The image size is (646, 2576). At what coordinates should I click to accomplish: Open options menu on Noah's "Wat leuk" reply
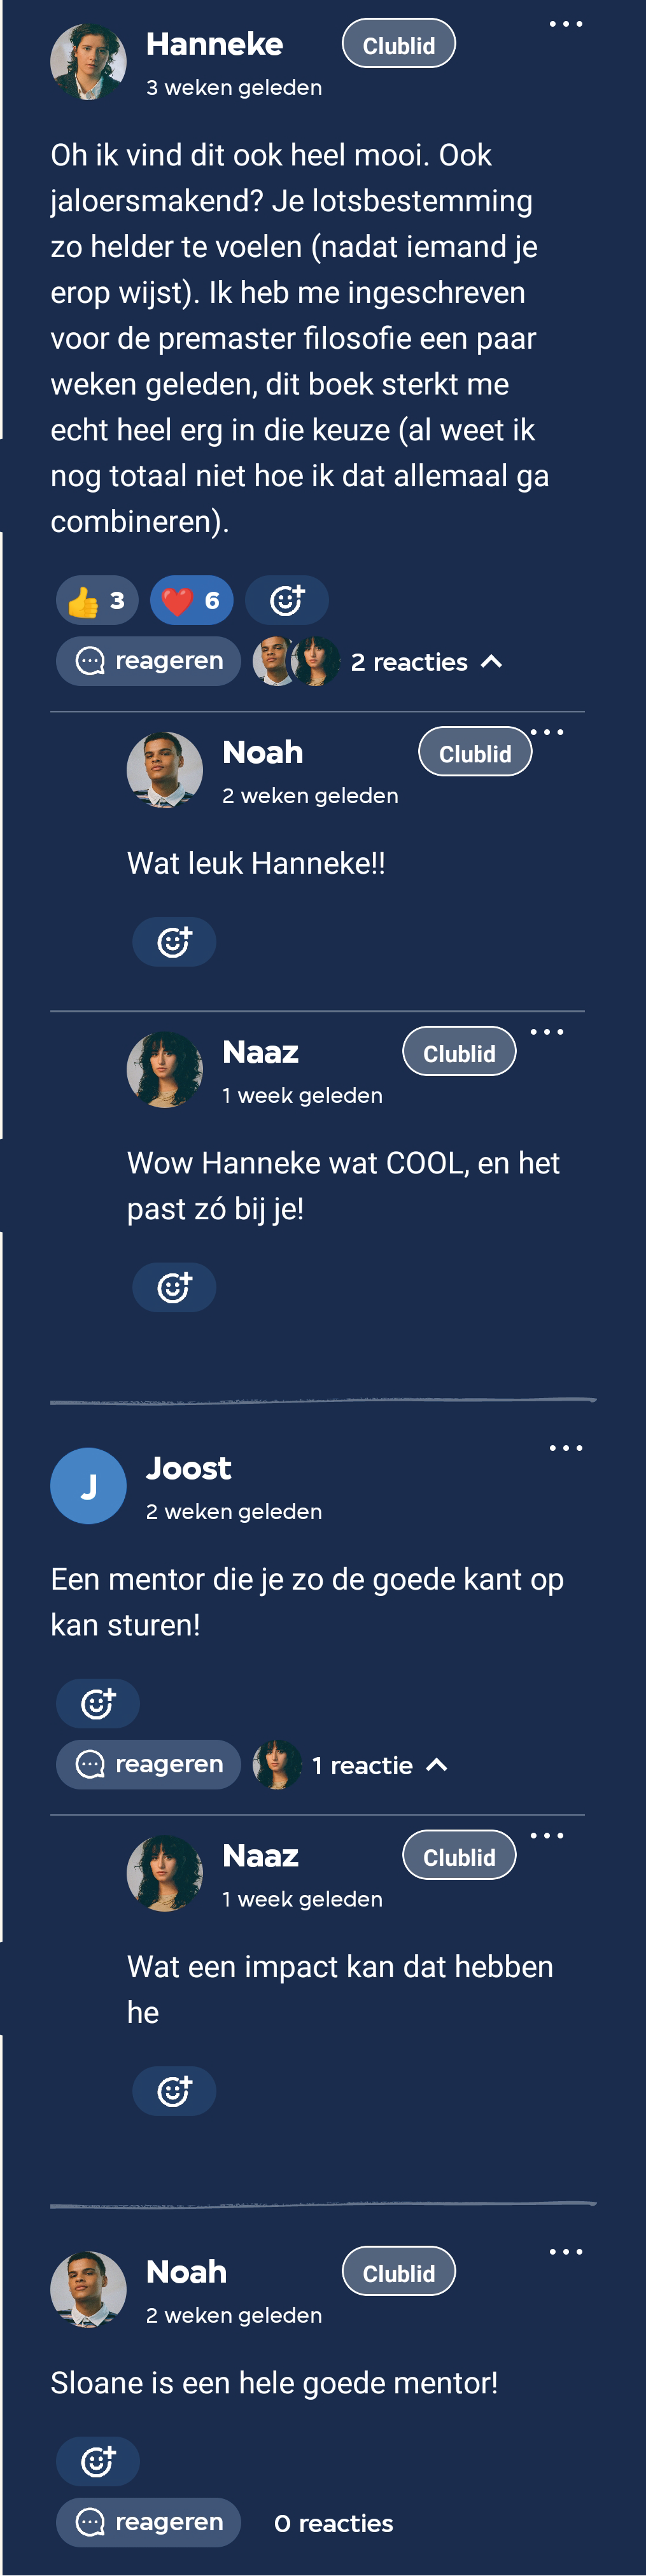pyautogui.click(x=547, y=732)
